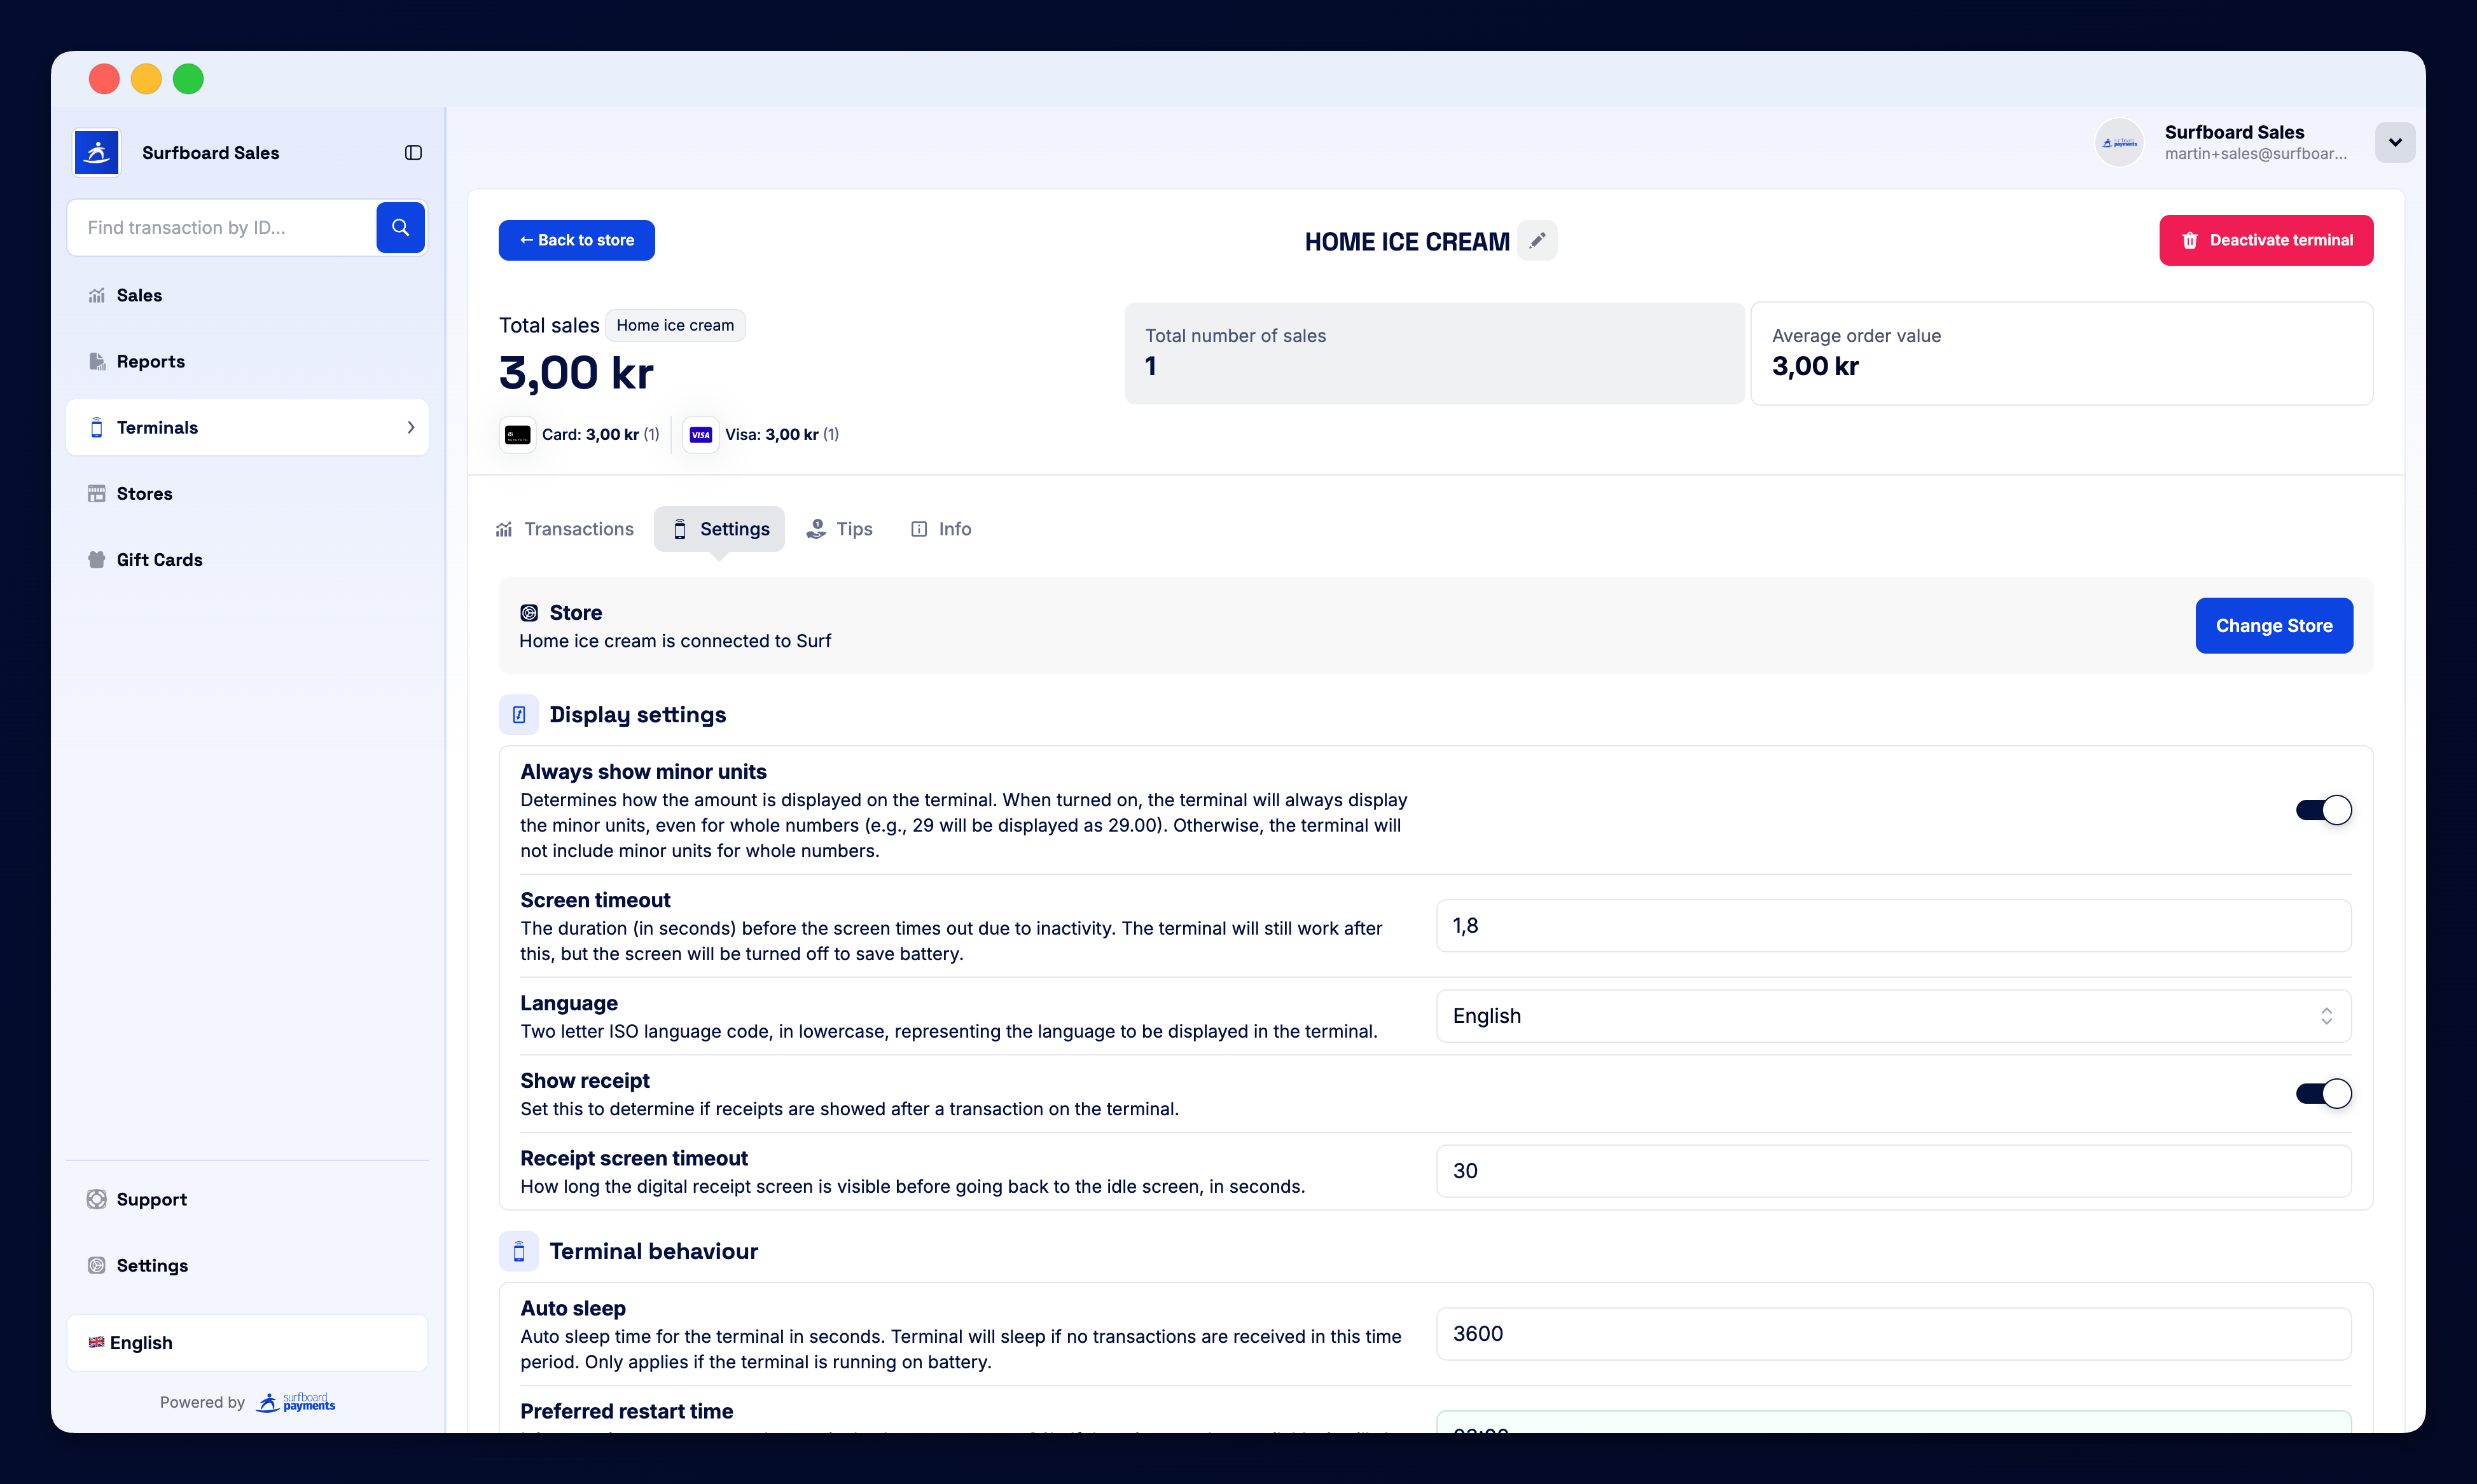Viewport: 2477px width, 1484px height.
Task: Open Support from the sidebar
Action: click(151, 1199)
